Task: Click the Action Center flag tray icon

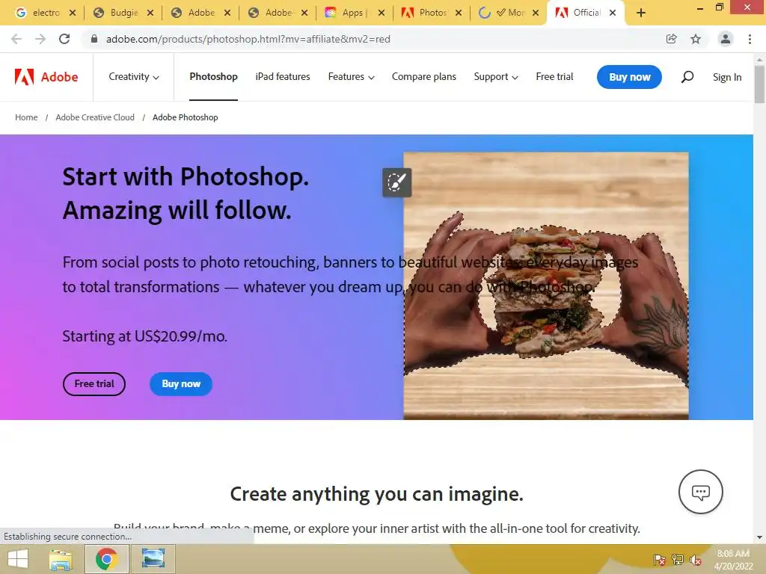Action: (x=660, y=561)
